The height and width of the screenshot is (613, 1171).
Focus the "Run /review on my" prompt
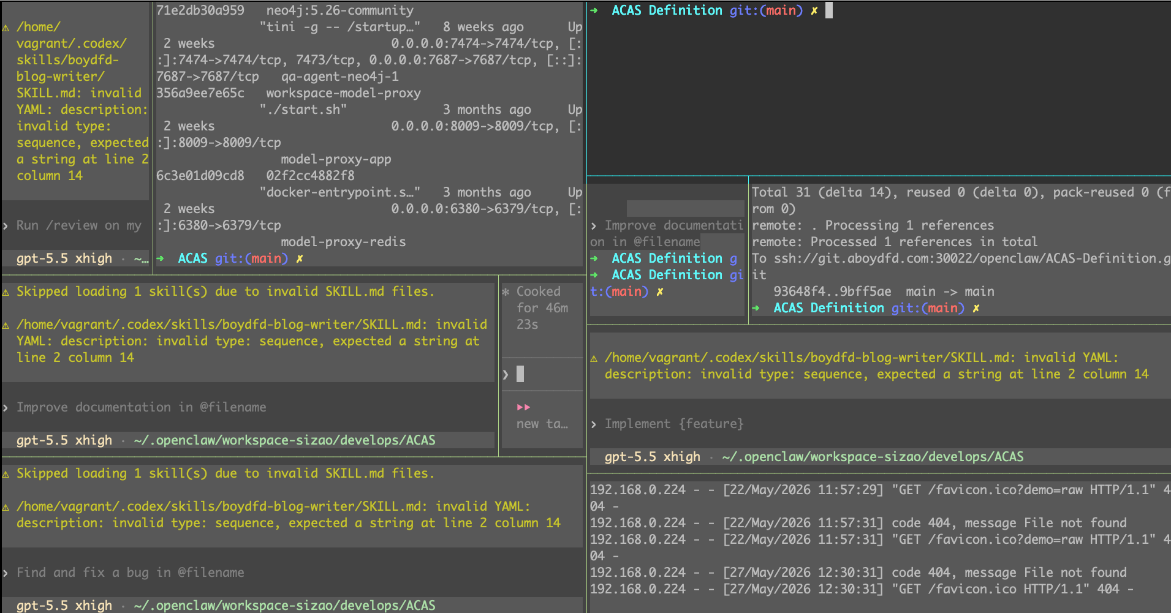(75, 225)
